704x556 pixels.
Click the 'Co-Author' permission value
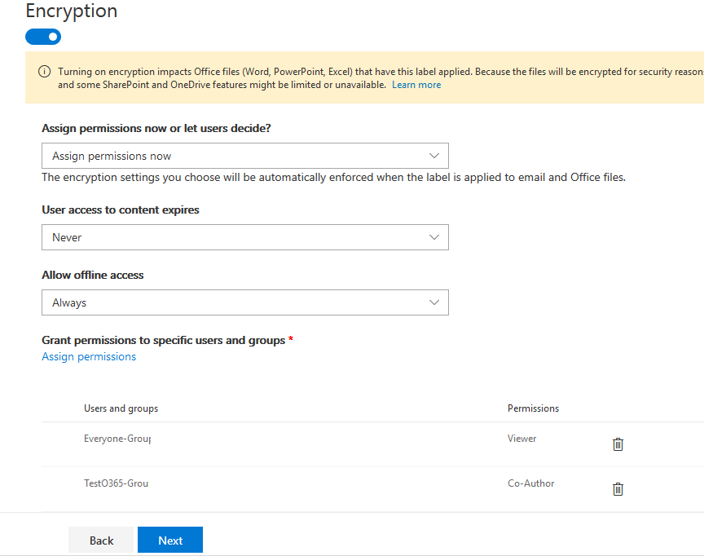530,483
